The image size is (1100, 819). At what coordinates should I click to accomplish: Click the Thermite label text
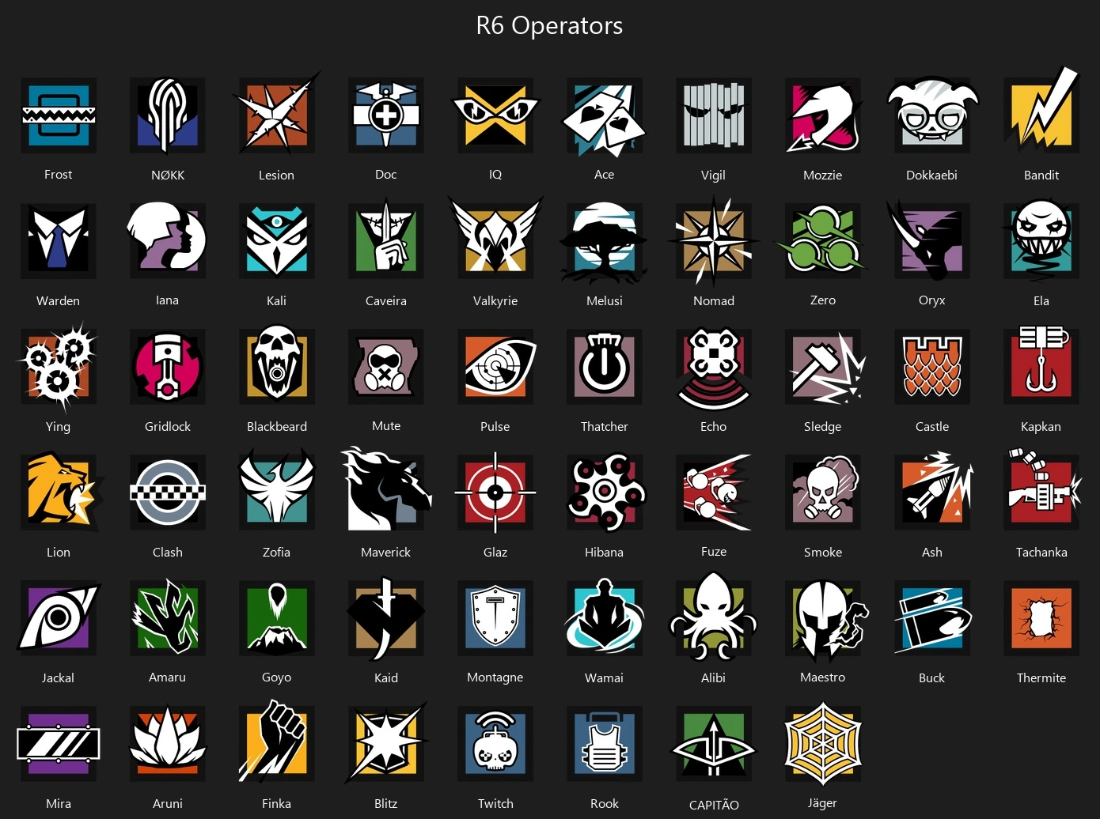tap(1041, 677)
